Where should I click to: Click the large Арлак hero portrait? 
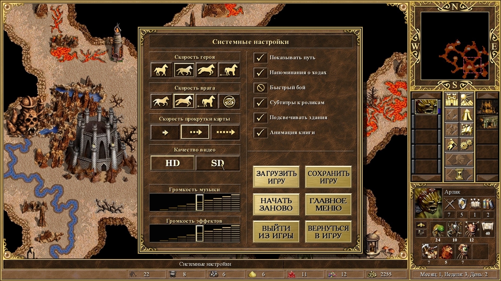[x=428, y=204]
